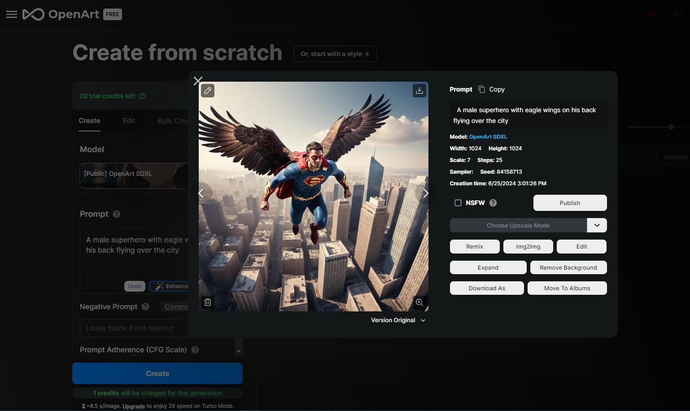Open the [Public] OpenArt SDXL model selector

tap(135, 176)
